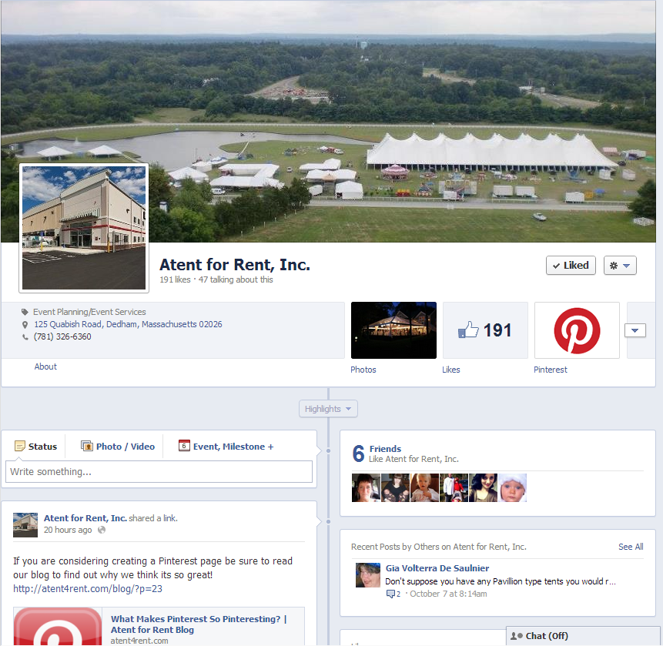Click the location pin icon beside address
The height and width of the screenshot is (646, 663).
click(x=25, y=325)
